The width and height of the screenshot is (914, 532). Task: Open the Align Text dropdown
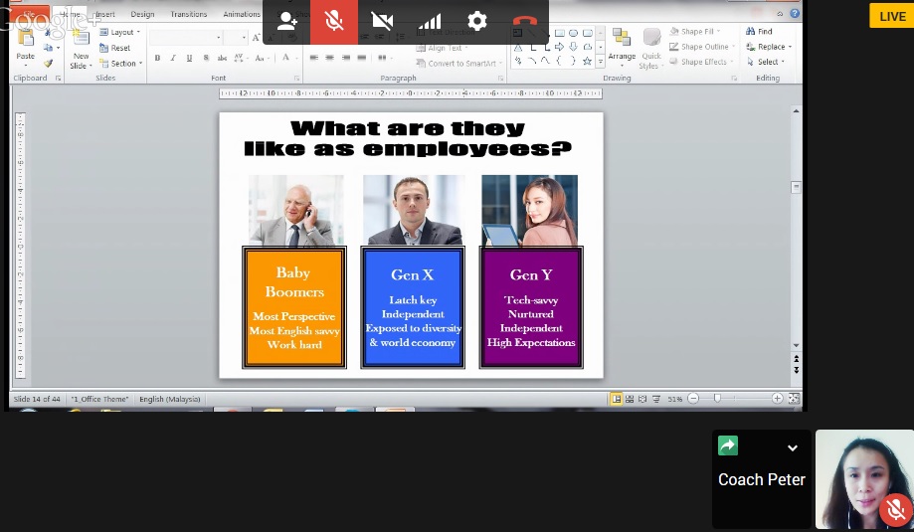pyautogui.click(x=442, y=48)
